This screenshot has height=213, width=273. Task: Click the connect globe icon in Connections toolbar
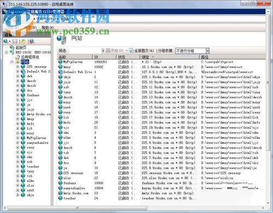click(6, 42)
